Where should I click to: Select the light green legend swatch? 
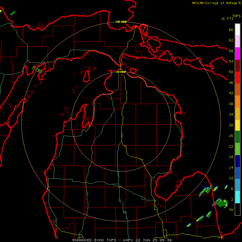(x=237, y=149)
